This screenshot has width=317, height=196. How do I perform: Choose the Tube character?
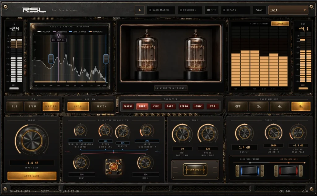[x=142, y=106]
